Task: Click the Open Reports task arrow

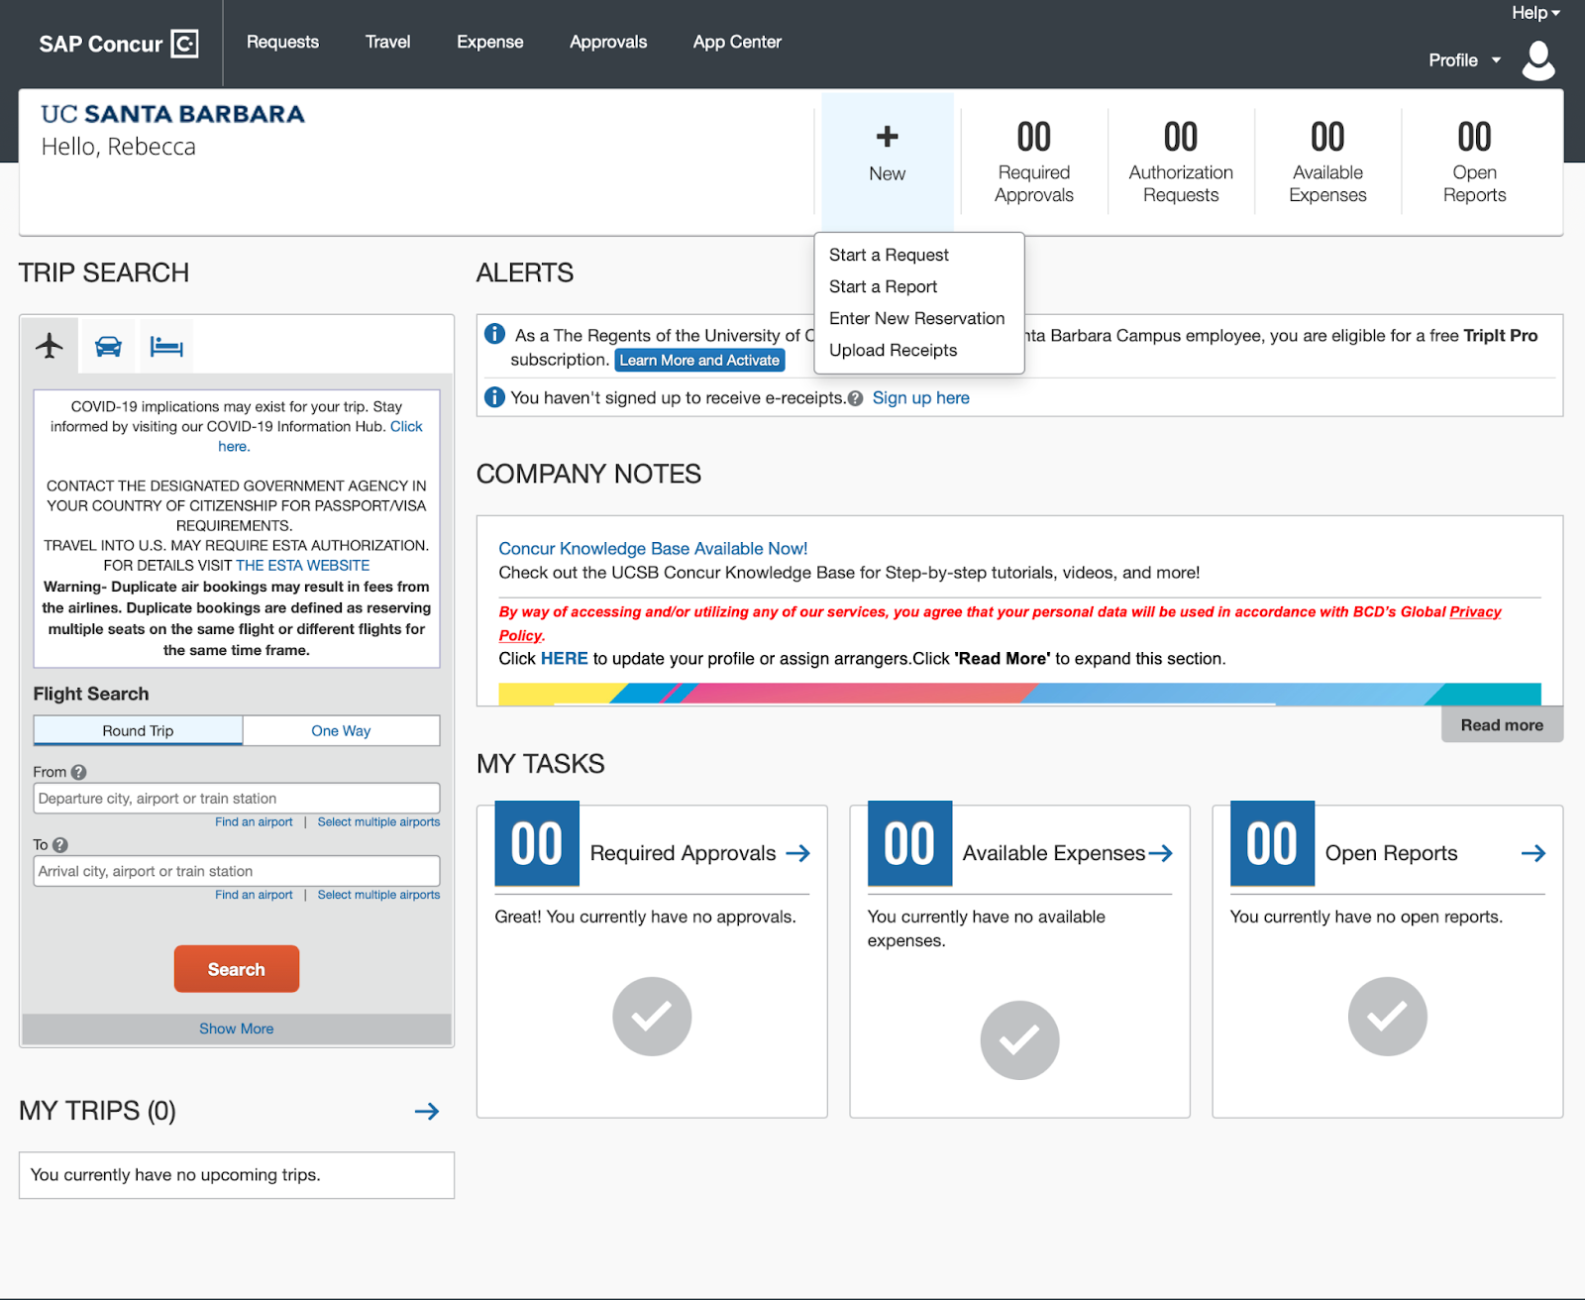Action: [x=1533, y=853]
